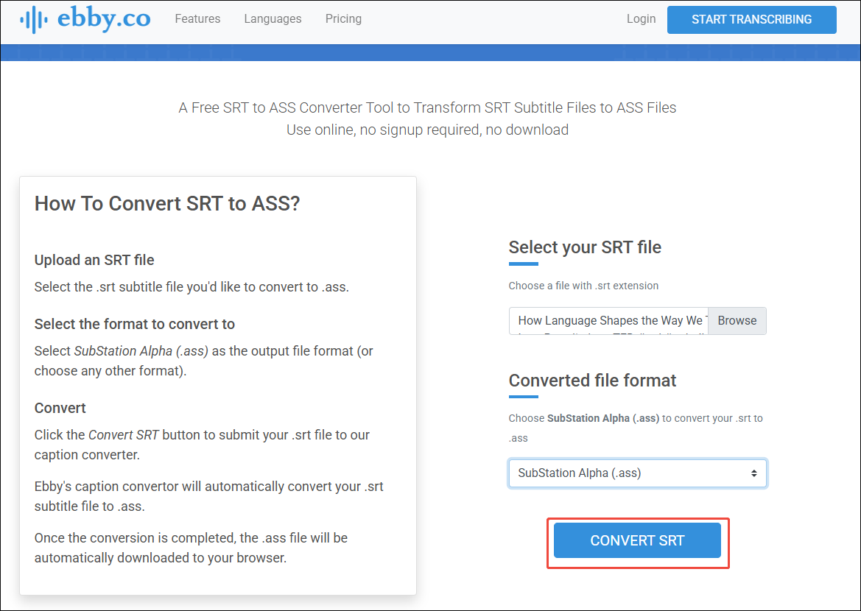Click 'Choose a file with .srt extension' hint

click(x=583, y=286)
